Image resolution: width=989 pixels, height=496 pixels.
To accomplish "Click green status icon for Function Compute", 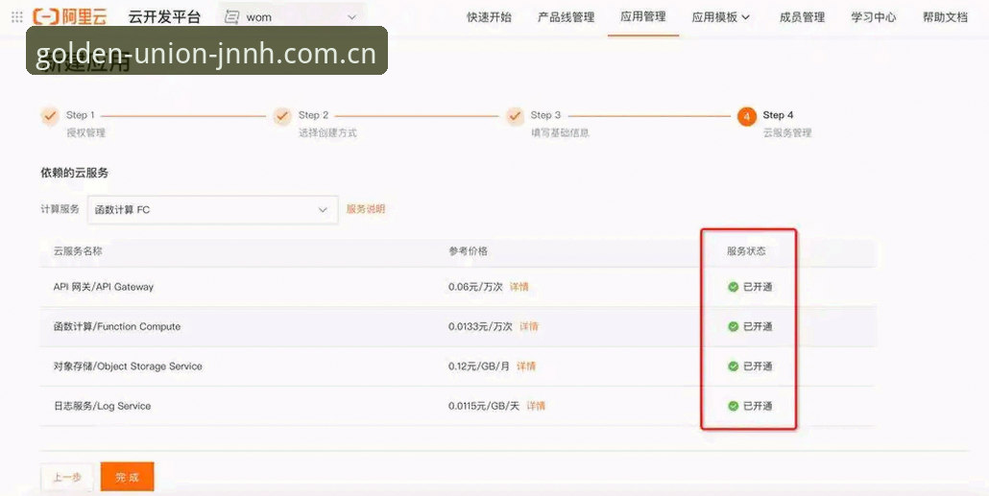I will pos(733,326).
